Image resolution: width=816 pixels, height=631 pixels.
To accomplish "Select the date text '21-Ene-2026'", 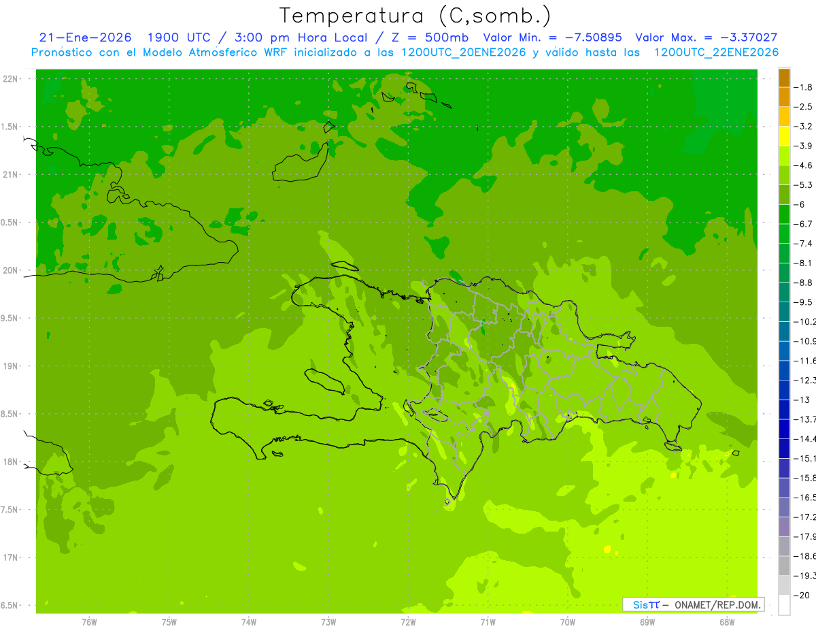I will pyautogui.click(x=86, y=38).
